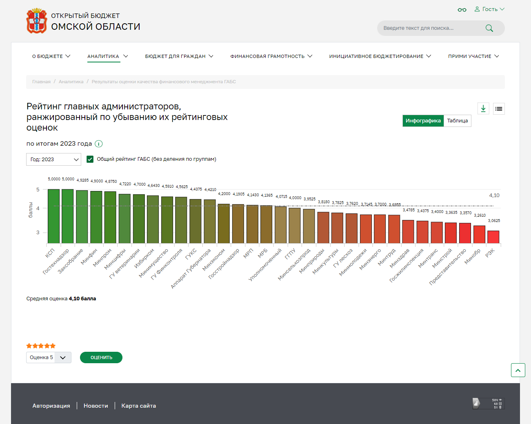
Task: Click the scroll-to-top arrow button
Action: pos(518,370)
